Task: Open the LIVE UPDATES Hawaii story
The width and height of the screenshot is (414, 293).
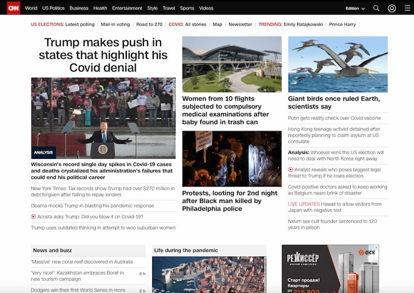Action: pyautogui.click(x=334, y=207)
